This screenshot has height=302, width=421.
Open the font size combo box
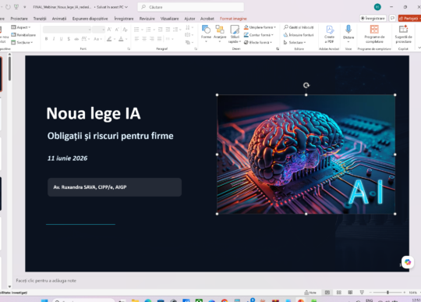coord(98,30)
